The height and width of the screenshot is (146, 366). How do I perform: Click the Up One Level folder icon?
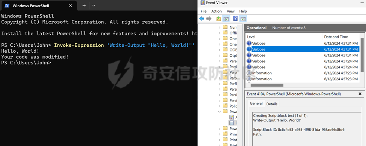pos(218,19)
